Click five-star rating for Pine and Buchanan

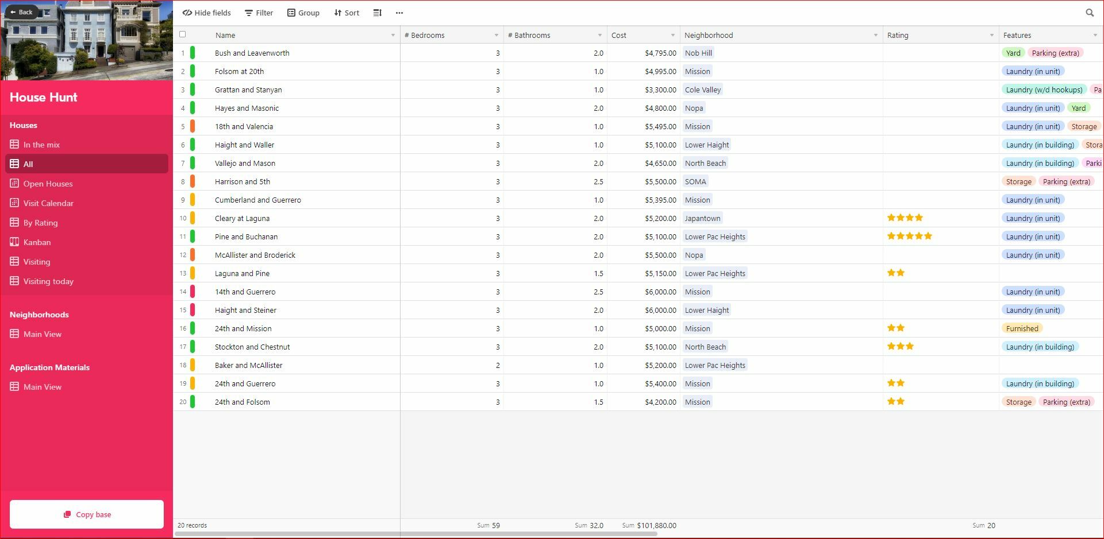point(910,236)
